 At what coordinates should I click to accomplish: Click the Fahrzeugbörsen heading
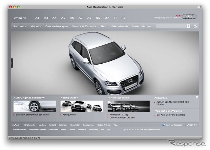coord(118,98)
